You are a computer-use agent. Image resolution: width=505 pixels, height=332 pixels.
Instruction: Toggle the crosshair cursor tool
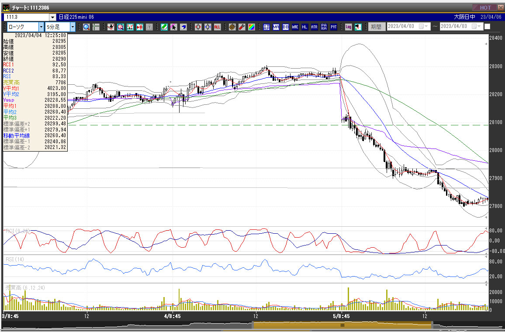click(96, 27)
